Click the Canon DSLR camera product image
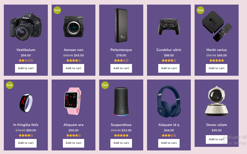 pyautogui.click(x=26, y=26)
